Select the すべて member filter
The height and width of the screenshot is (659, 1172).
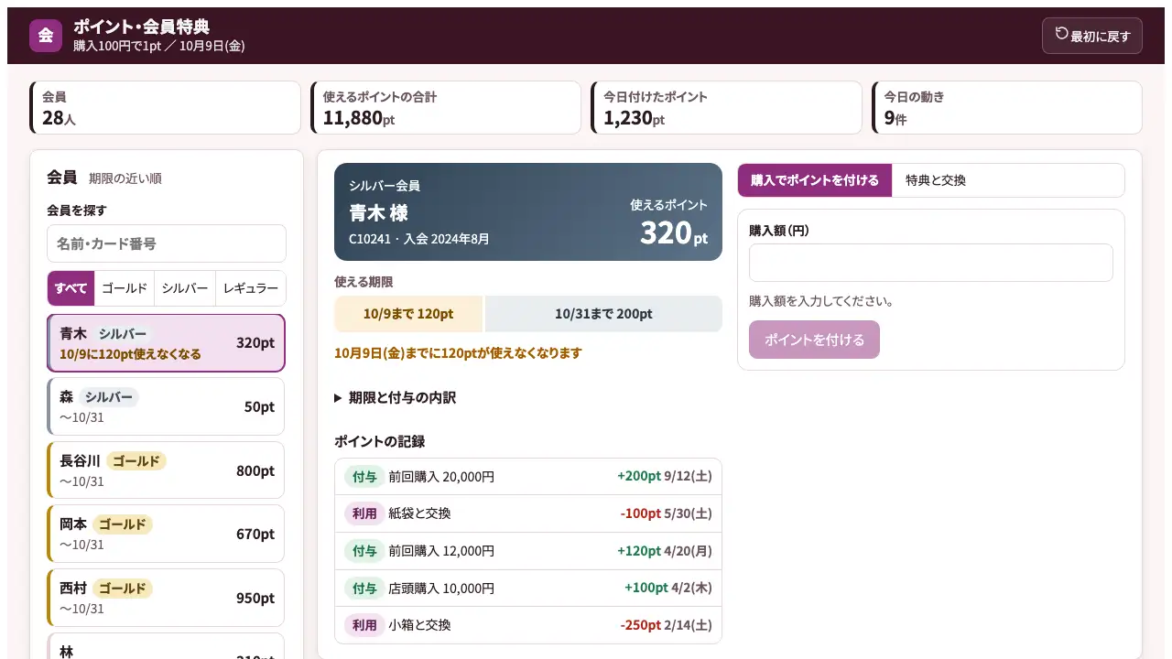[x=71, y=288]
